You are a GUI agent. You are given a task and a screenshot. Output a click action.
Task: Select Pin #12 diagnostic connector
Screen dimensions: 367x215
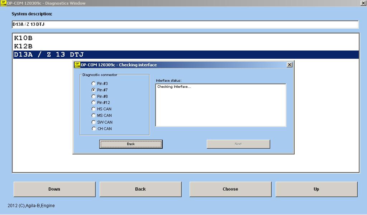tap(94, 102)
